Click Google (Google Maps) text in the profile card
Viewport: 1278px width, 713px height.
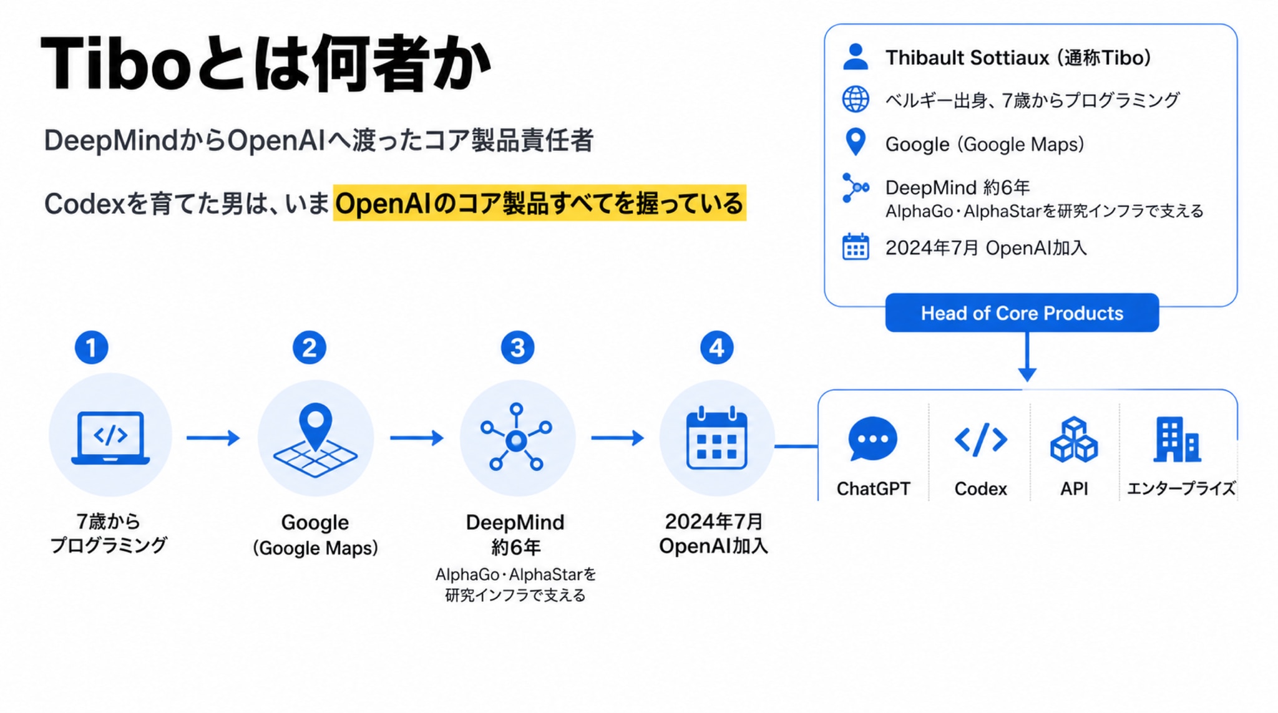(x=985, y=144)
